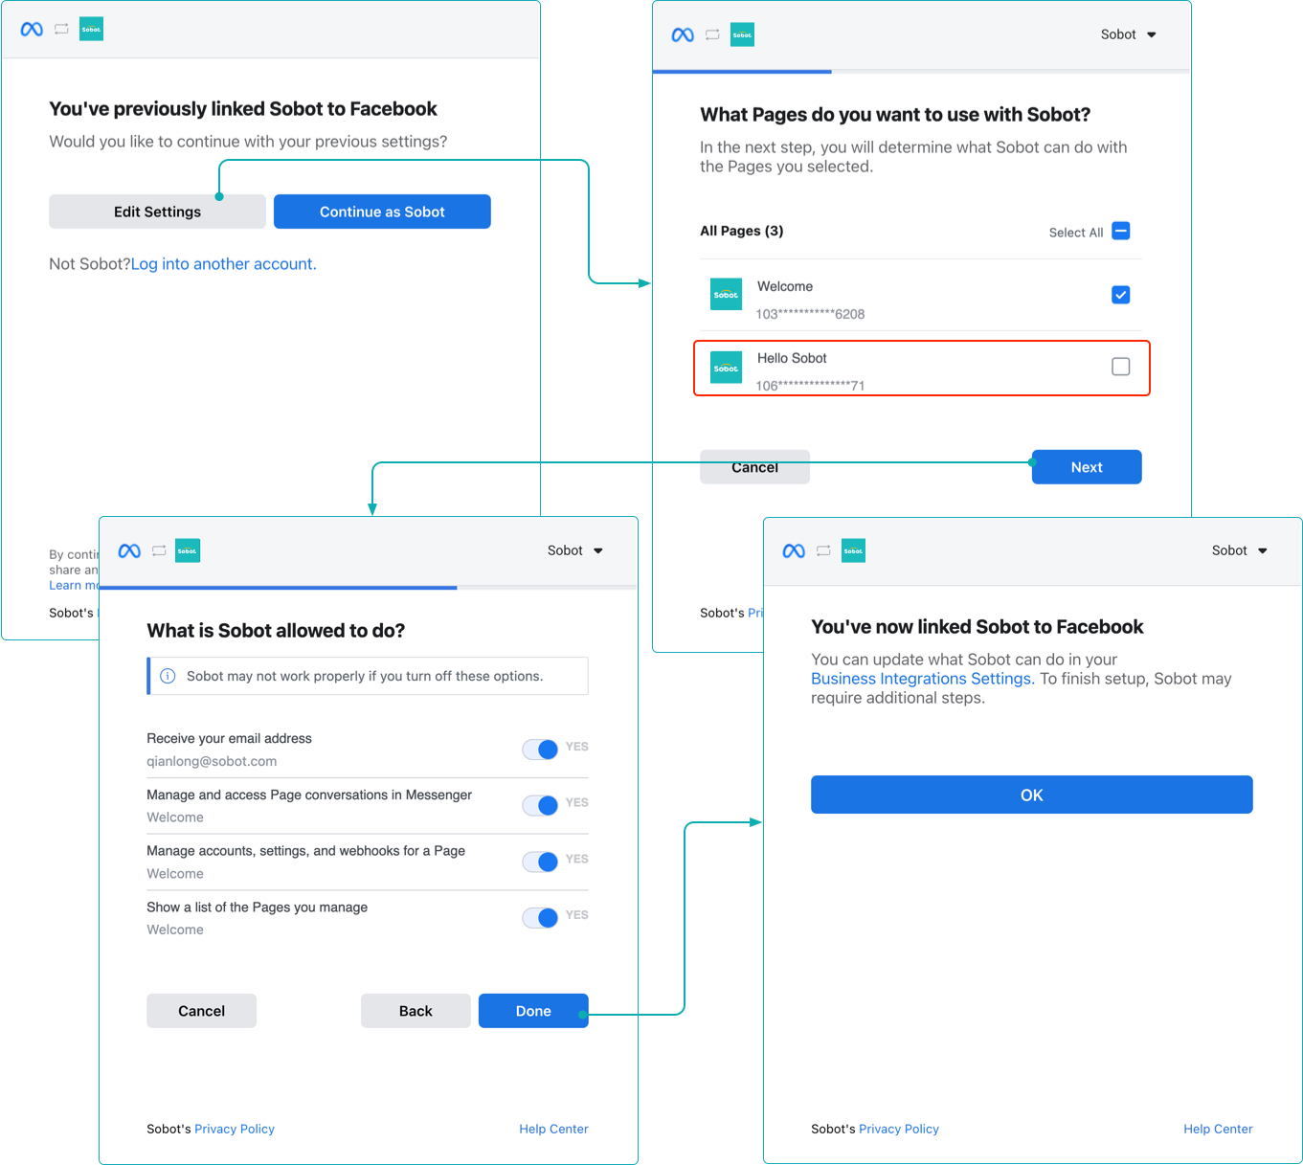1303x1165 pixels.
Task: Click Cancel in the Pages selection dialog
Action: click(x=754, y=467)
